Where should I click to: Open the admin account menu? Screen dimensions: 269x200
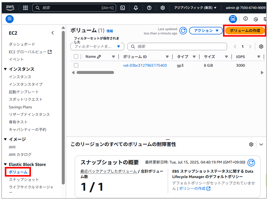click(x=246, y=8)
